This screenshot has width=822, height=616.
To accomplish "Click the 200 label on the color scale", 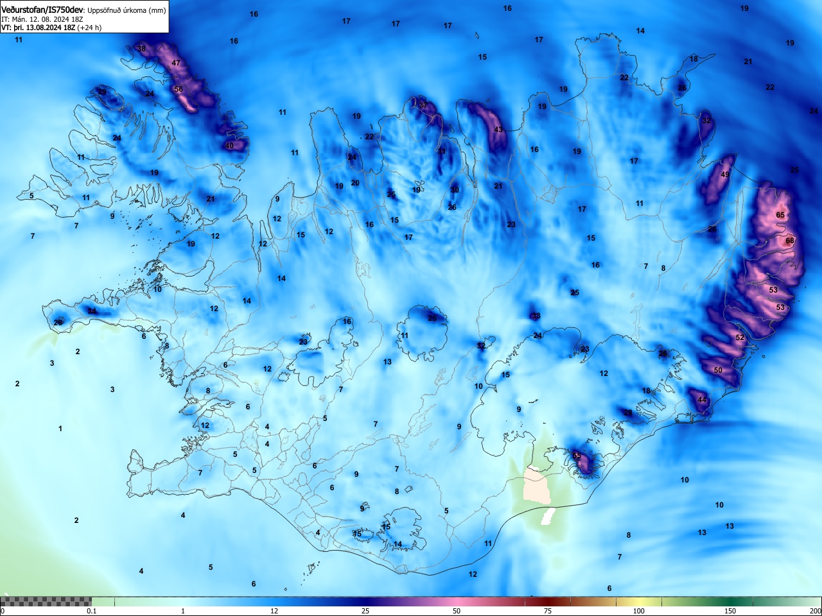I will coord(815,611).
